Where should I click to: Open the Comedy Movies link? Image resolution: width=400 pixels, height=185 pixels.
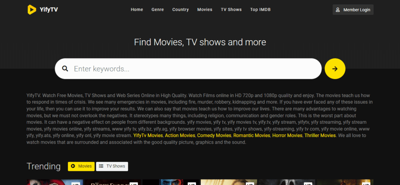tap(214, 135)
